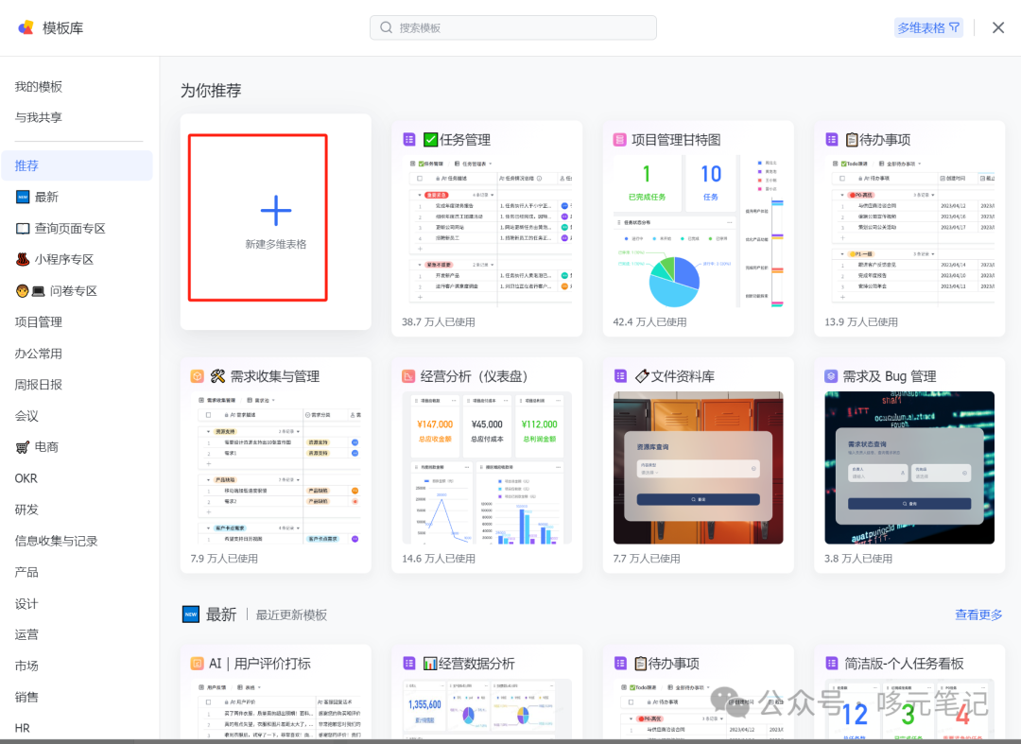Click the 38.7 万人已使用 usage text
The image size is (1021, 744).
pyautogui.click(x=439, y=321)
